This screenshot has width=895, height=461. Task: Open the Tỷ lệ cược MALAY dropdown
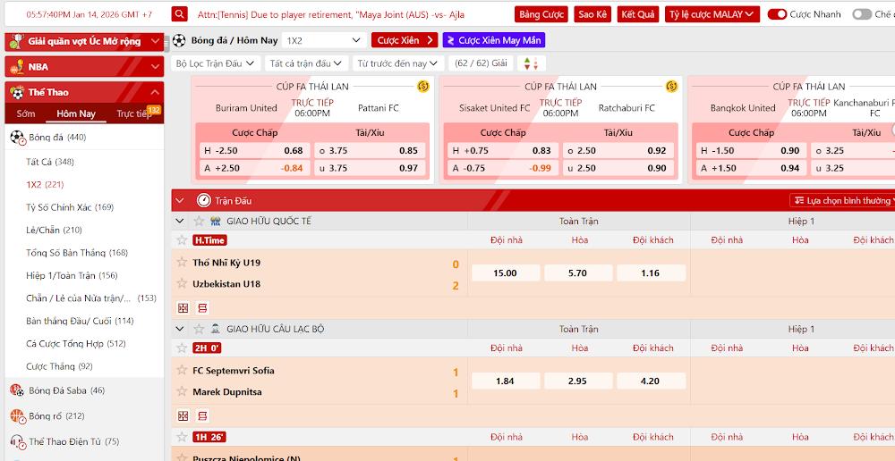pyautogui.click(x=712, y=14)
